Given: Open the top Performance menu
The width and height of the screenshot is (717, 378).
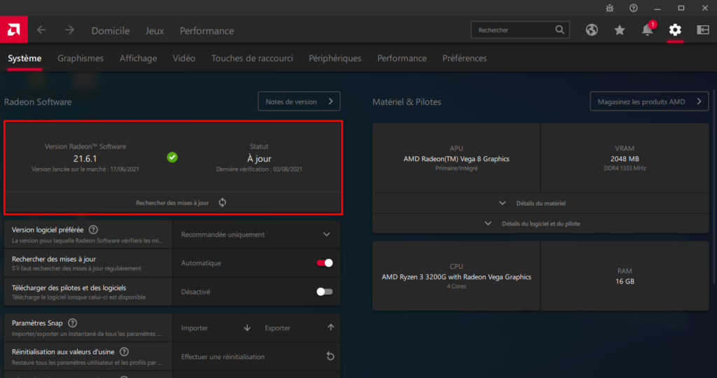Looking at the screenshot, I should click(207, 31).
